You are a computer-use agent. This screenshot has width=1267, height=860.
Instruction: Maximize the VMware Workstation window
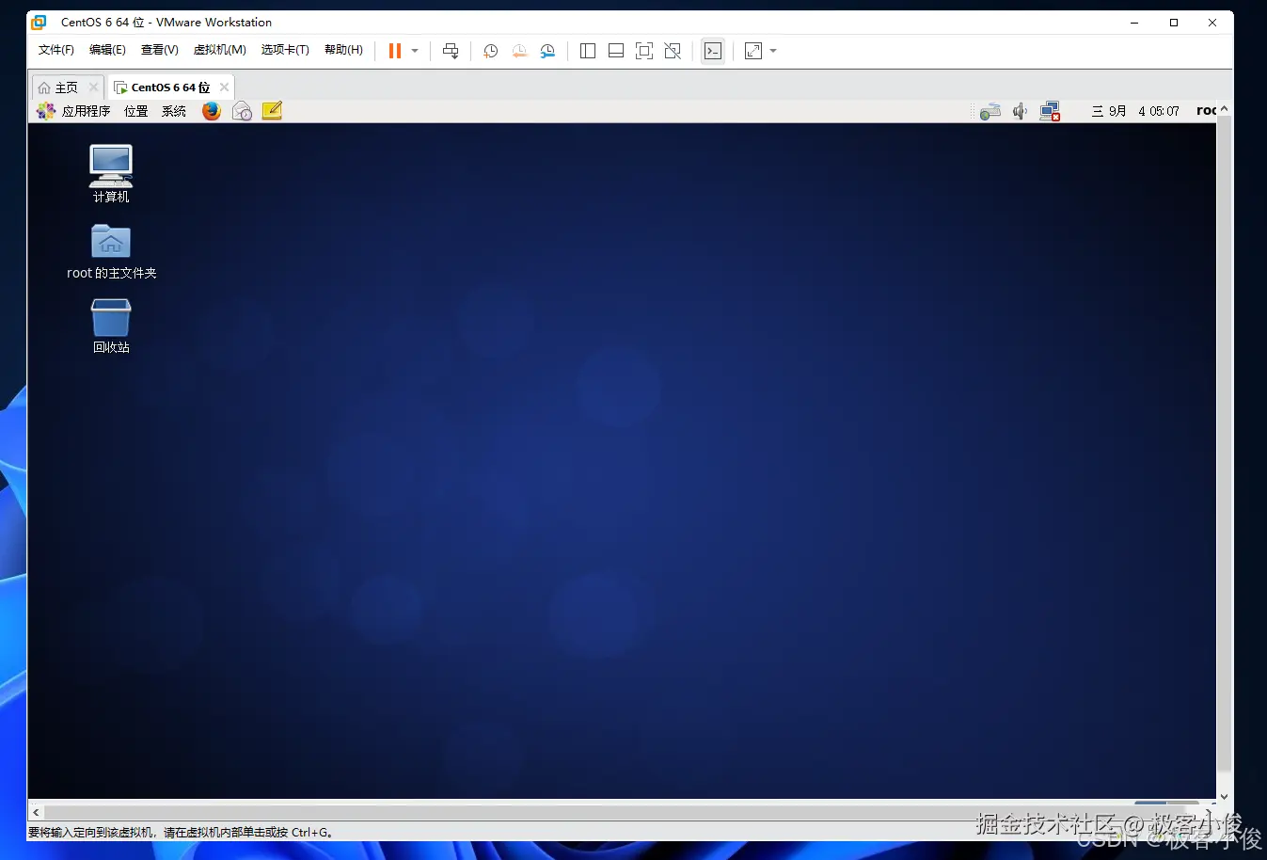[x=1174, y=23]
